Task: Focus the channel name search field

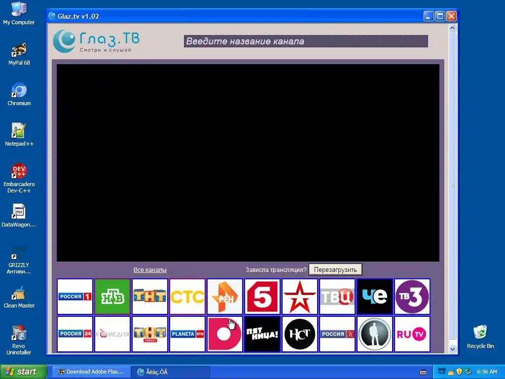Action: [x=306, y=41]
